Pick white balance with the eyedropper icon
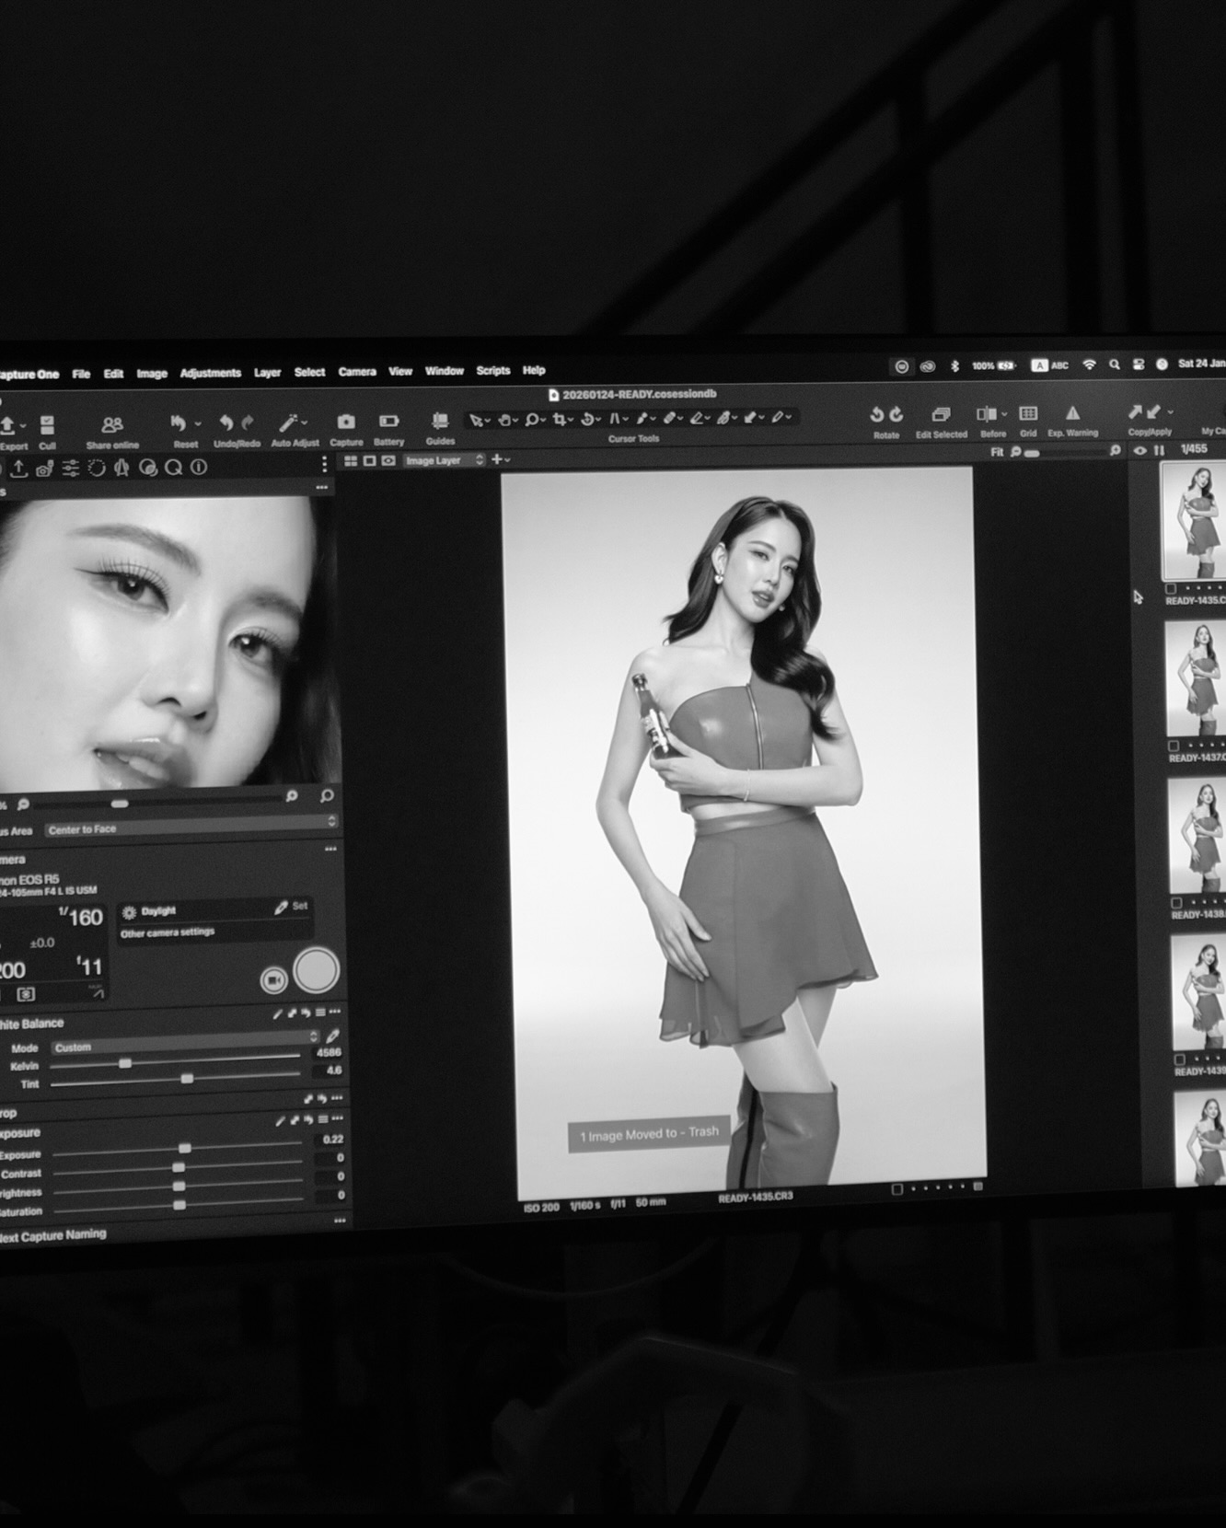The image size is (1226, 1528). [x=332, y=1036]
